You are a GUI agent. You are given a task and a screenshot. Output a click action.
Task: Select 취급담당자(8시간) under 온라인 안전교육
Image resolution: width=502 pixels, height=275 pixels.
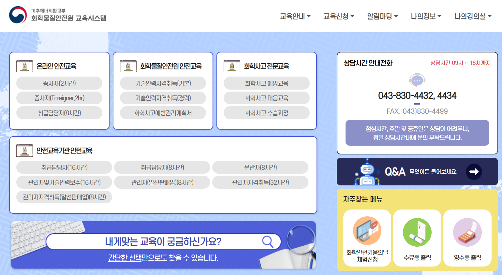pyautogui.click(x=59, y=113)
